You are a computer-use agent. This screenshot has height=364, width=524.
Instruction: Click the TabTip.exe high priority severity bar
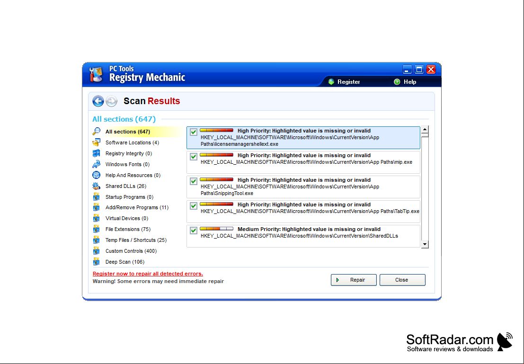click(x=216, y=204)
